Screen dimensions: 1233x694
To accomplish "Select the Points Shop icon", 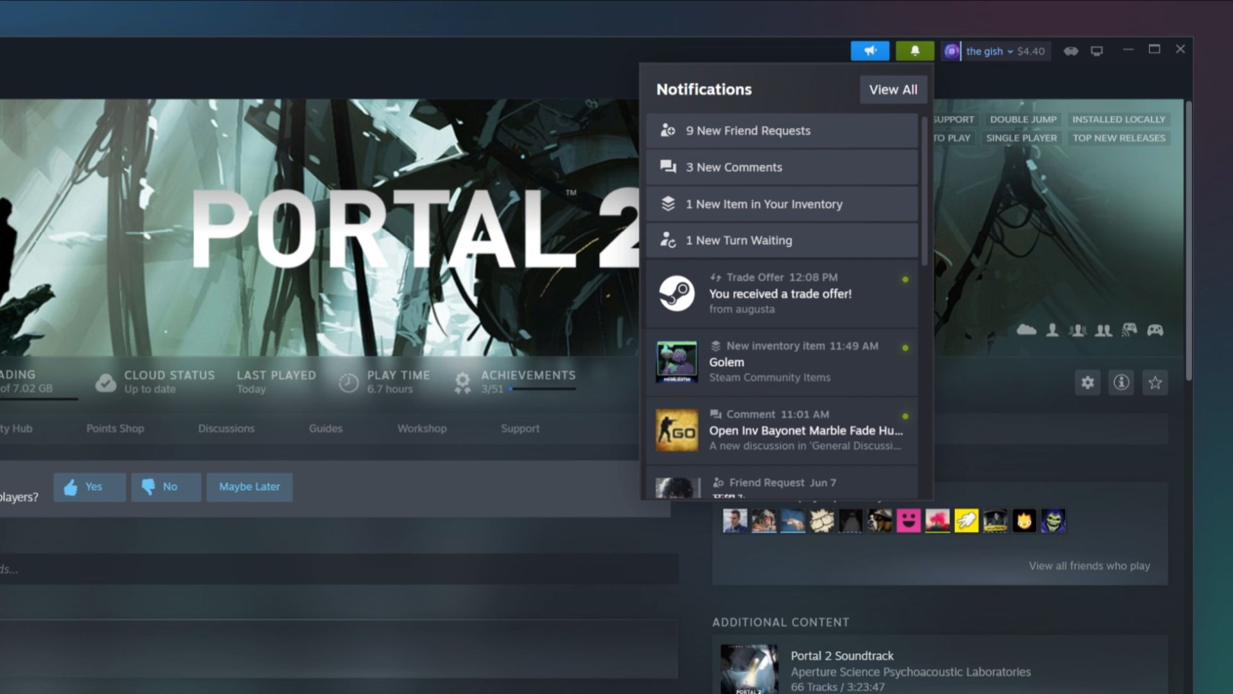I will (x=114, y=428).
